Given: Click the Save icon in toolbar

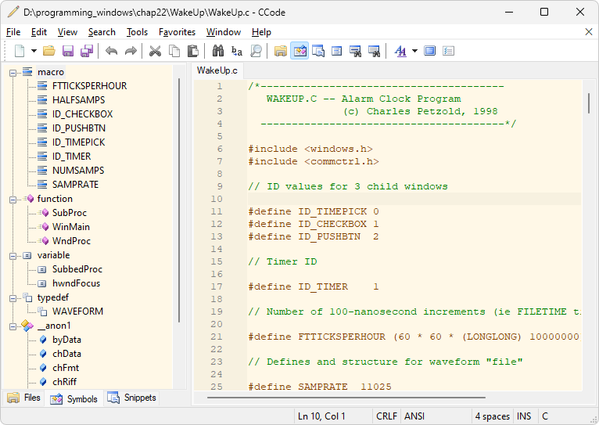Looking at the screenshot, I should [x=68, y=51].
